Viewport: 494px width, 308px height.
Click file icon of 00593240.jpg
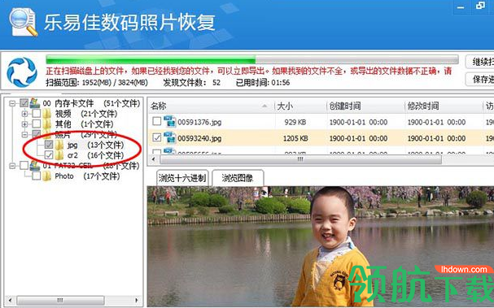click(170, 138)
